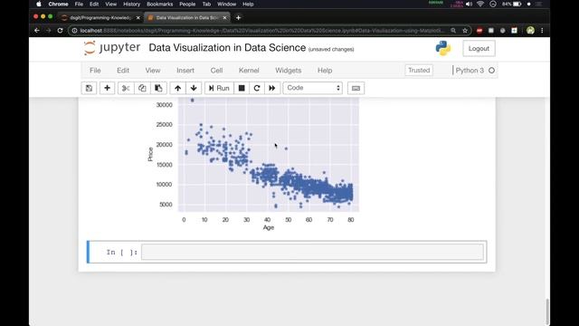Go forward with browser forward arrow

click(x=48, y=30)
